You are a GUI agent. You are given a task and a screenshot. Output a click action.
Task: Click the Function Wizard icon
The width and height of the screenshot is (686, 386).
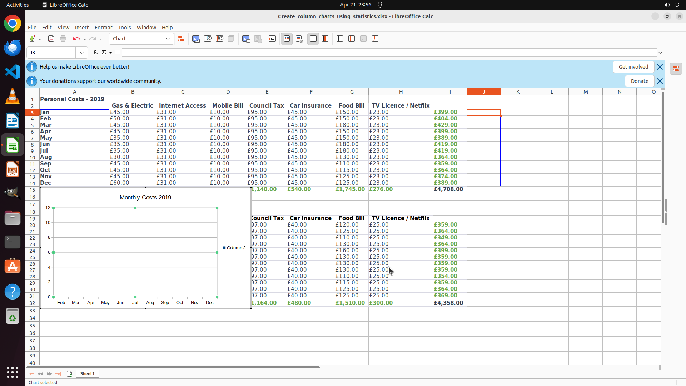pyautogui.click(x=95, y=53)
